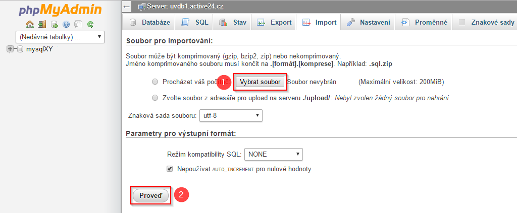Open phpMyAdmin documentation help icon
The width and height of the screenshot is (517, 213).
(66, 24)
